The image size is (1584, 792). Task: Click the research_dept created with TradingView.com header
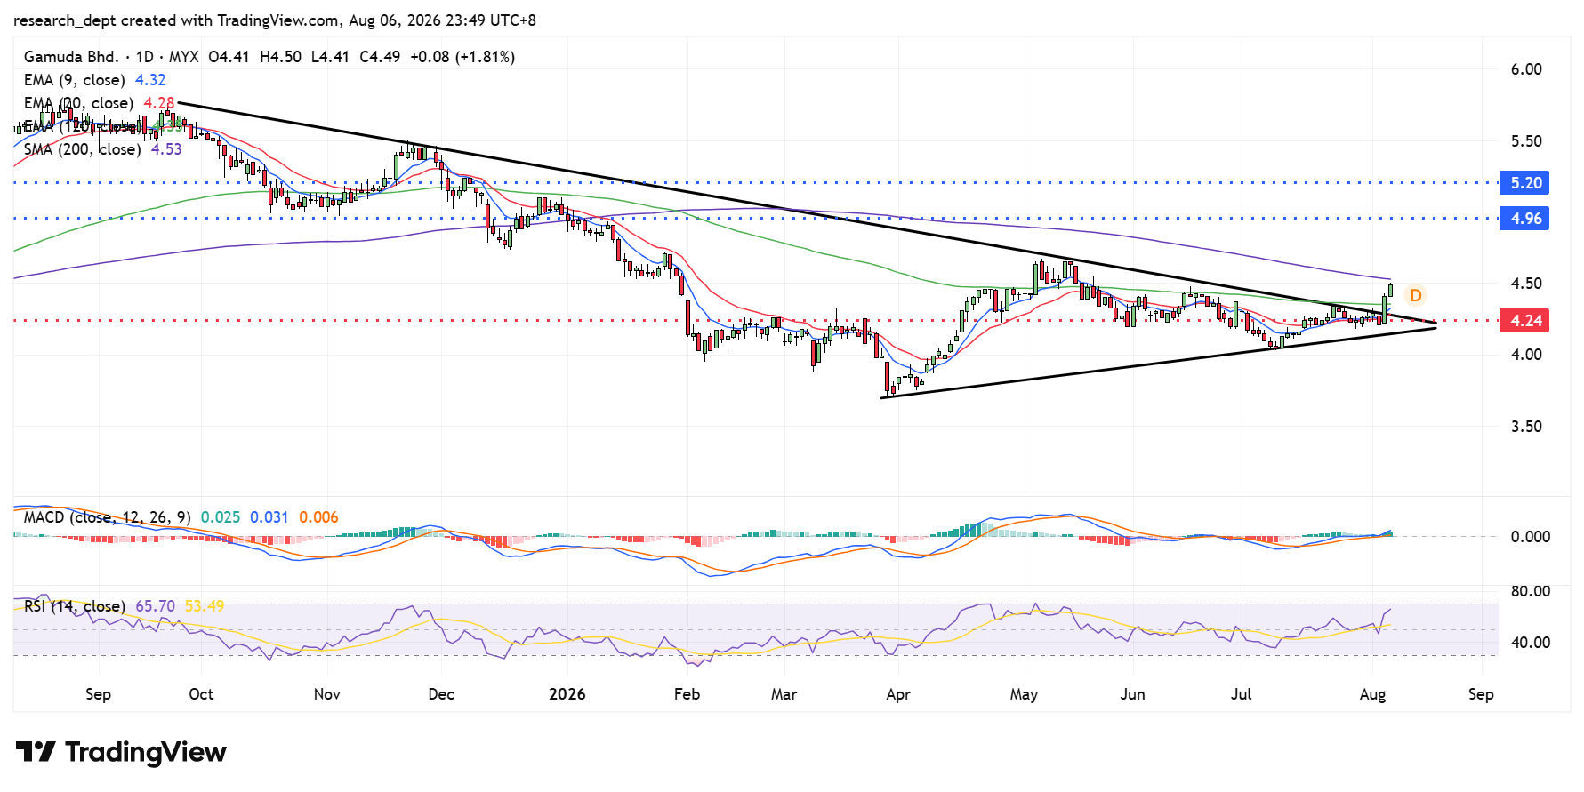[275, 20]
